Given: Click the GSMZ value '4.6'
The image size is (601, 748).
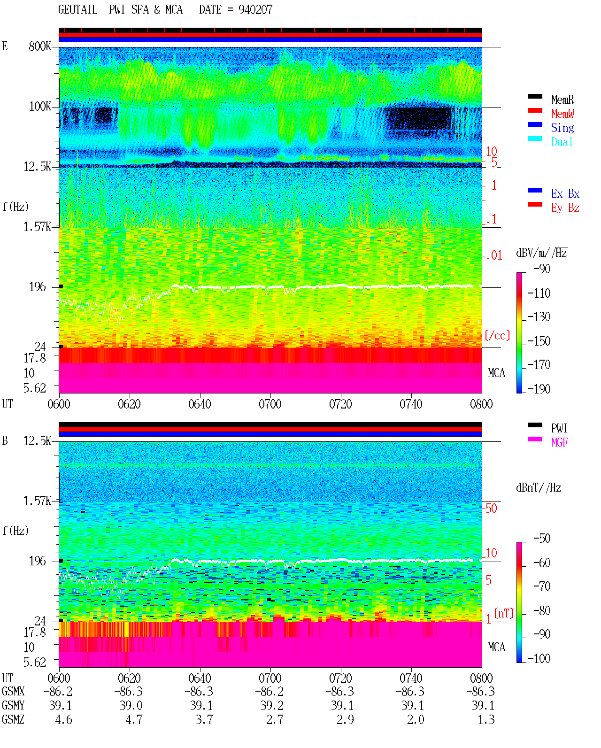Looking at the screenshot, I should tap(63, 720).
